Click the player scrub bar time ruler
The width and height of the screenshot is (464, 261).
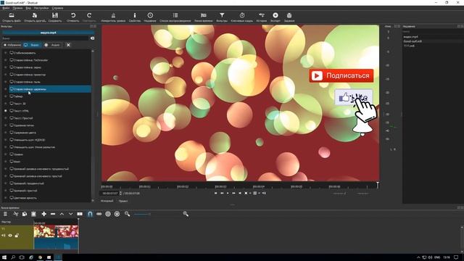(240, 186)
